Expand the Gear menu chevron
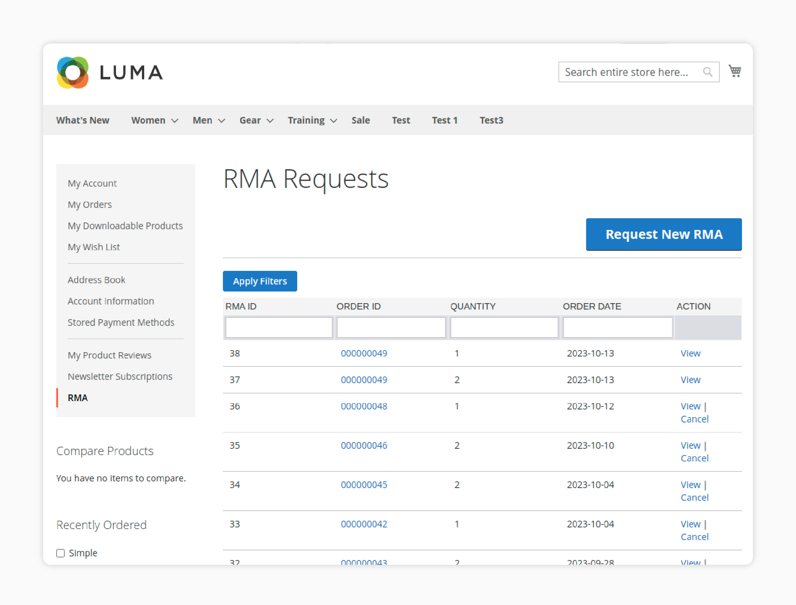796x605 pixels. click(270, 121)
